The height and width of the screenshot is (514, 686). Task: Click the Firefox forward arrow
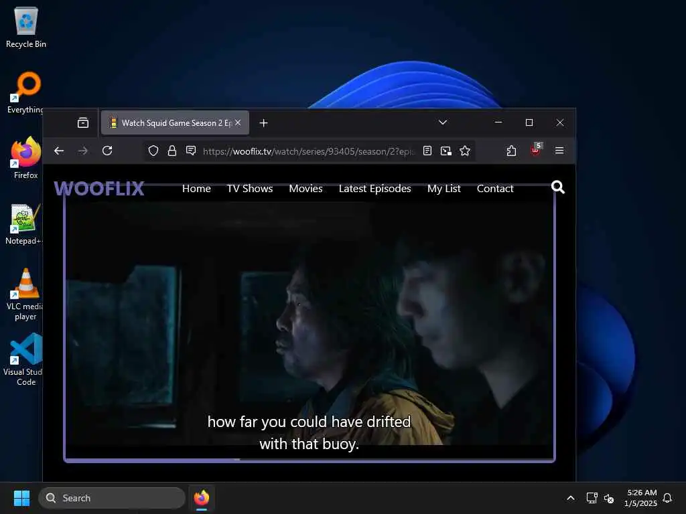point(82,151)
